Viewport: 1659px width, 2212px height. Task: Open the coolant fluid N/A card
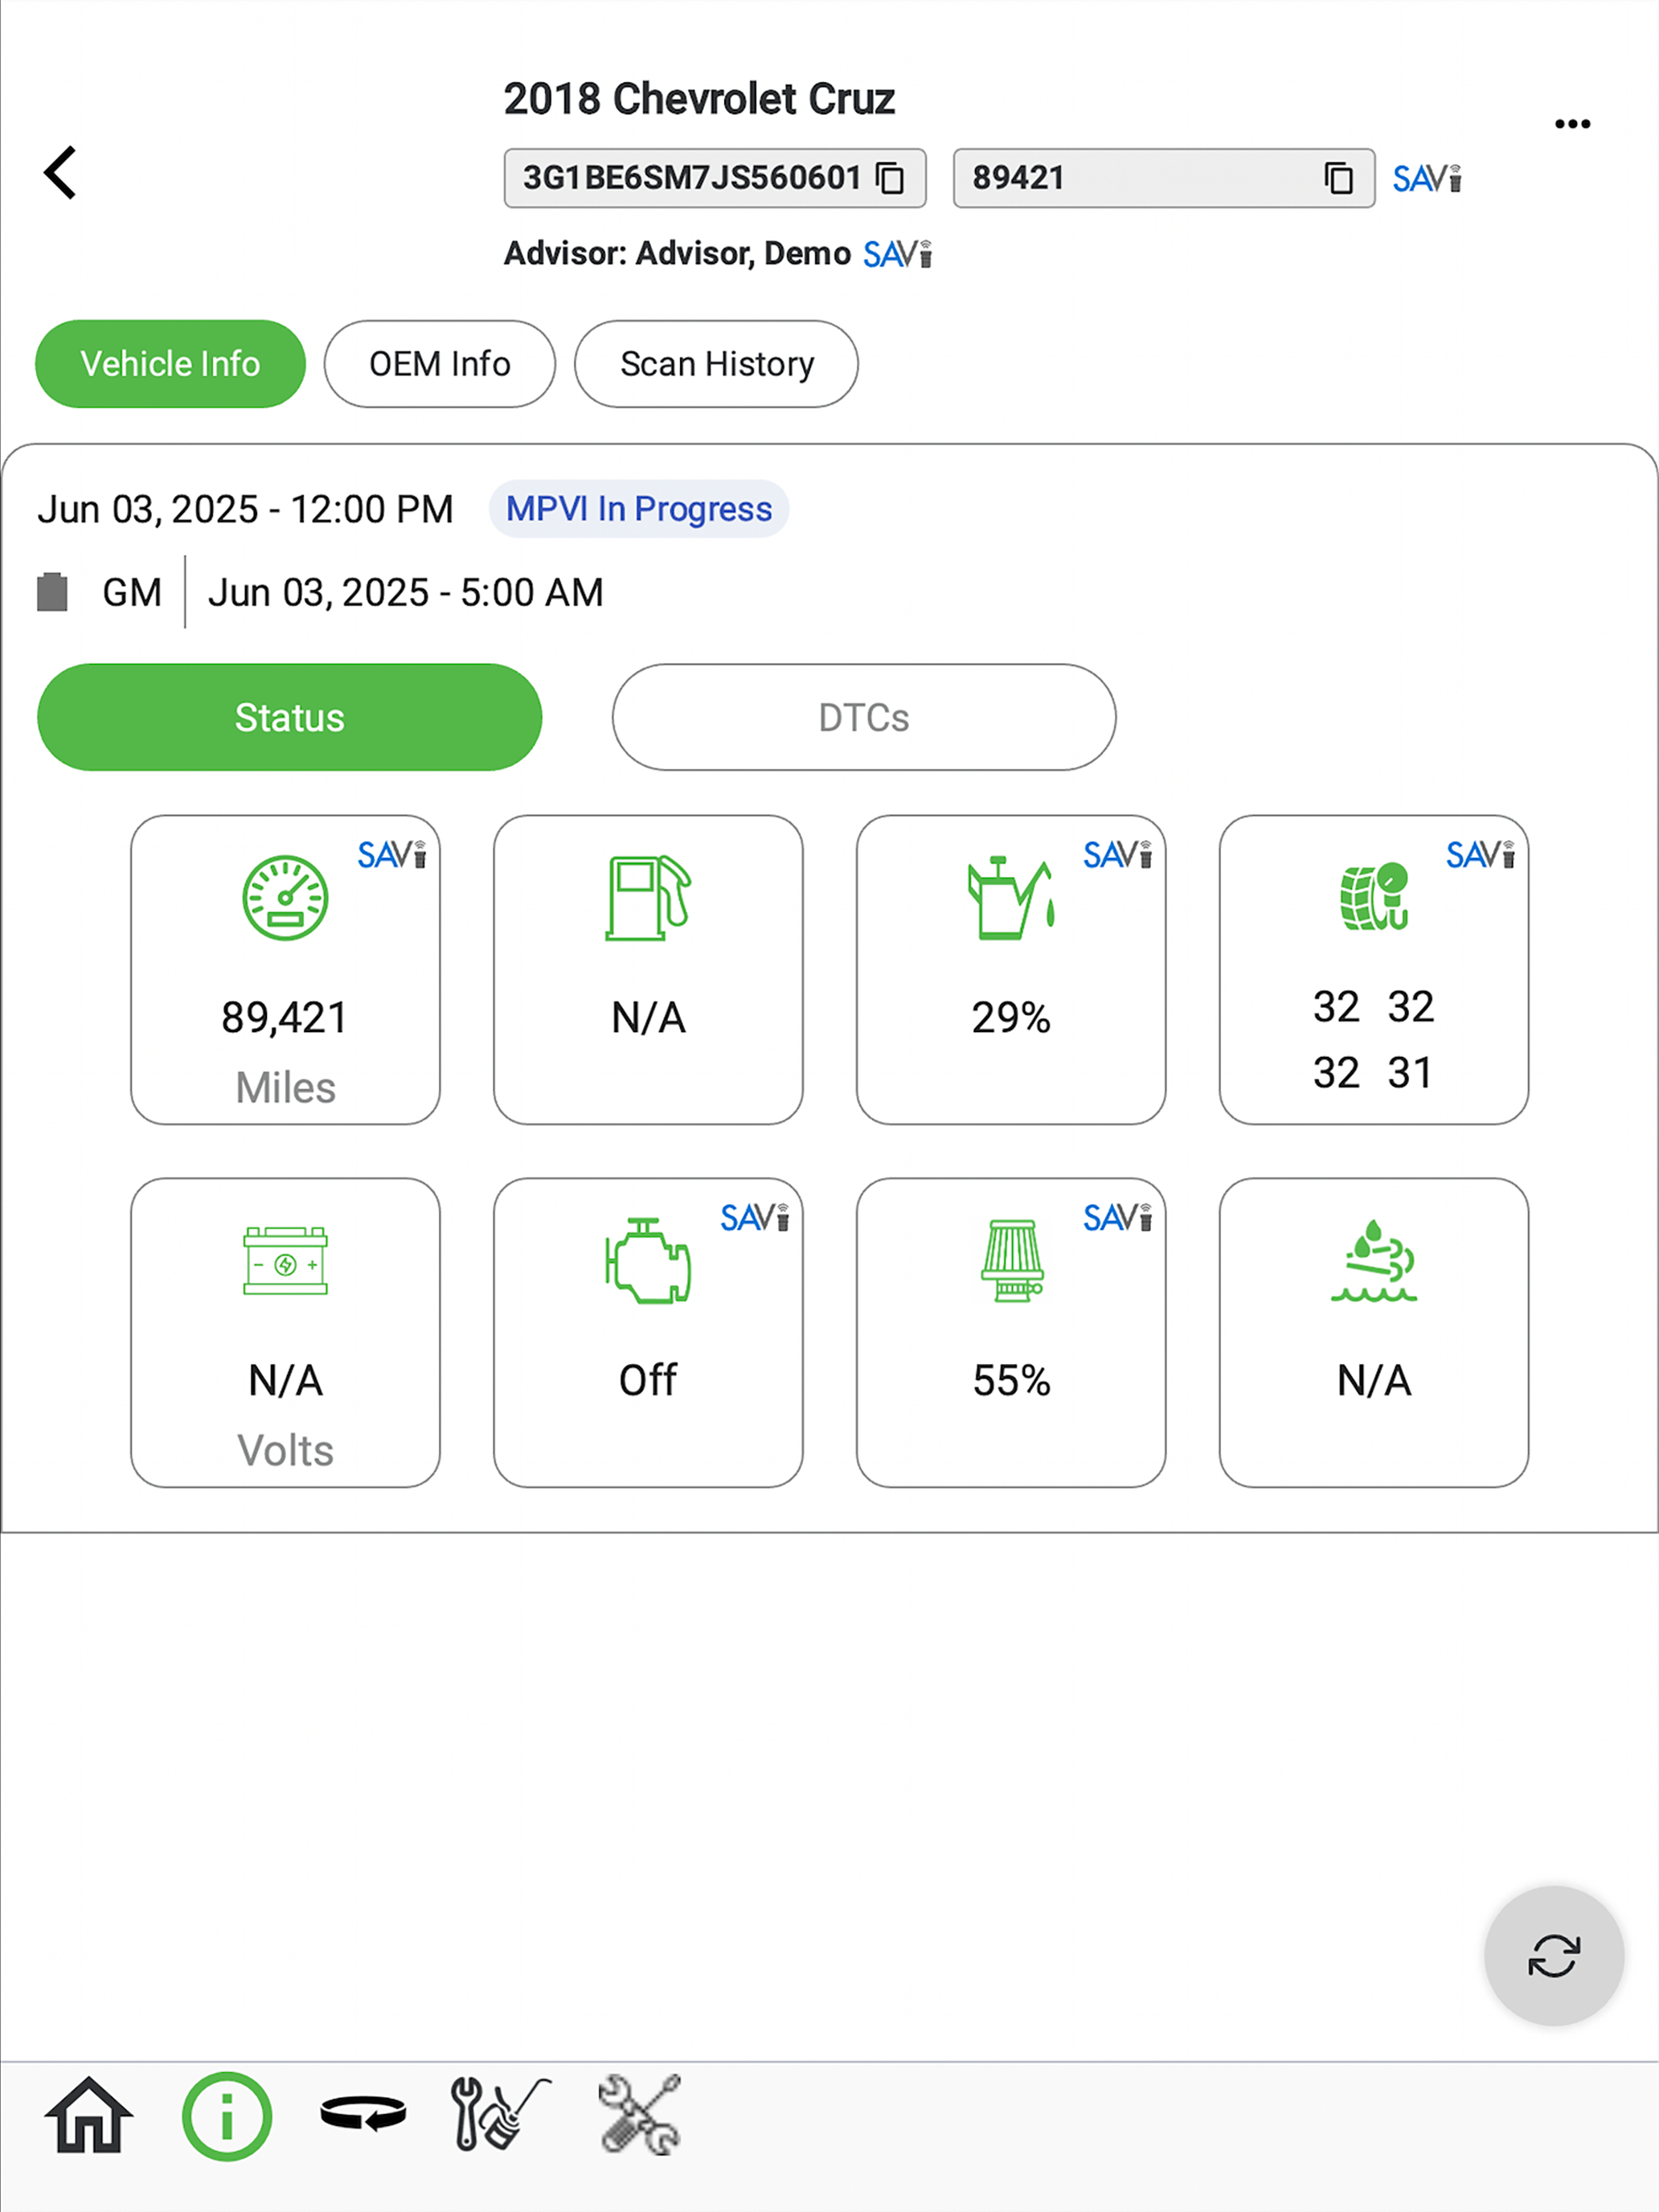[1374, 1332]
